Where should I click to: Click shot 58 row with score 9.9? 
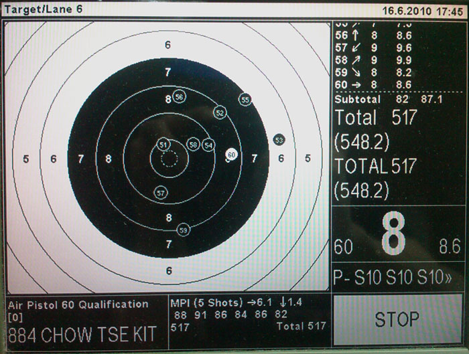[x=374, y=60]
